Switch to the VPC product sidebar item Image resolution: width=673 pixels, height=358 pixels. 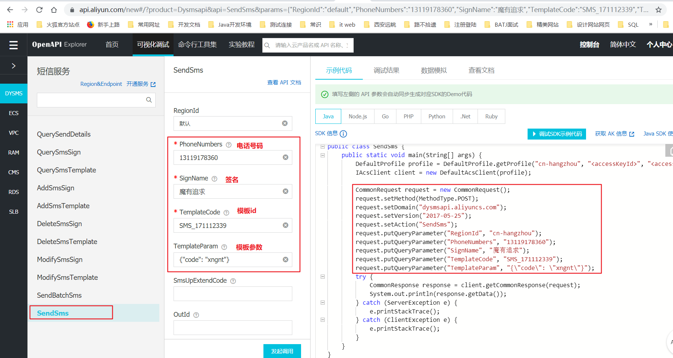click(x=14, y=133)
